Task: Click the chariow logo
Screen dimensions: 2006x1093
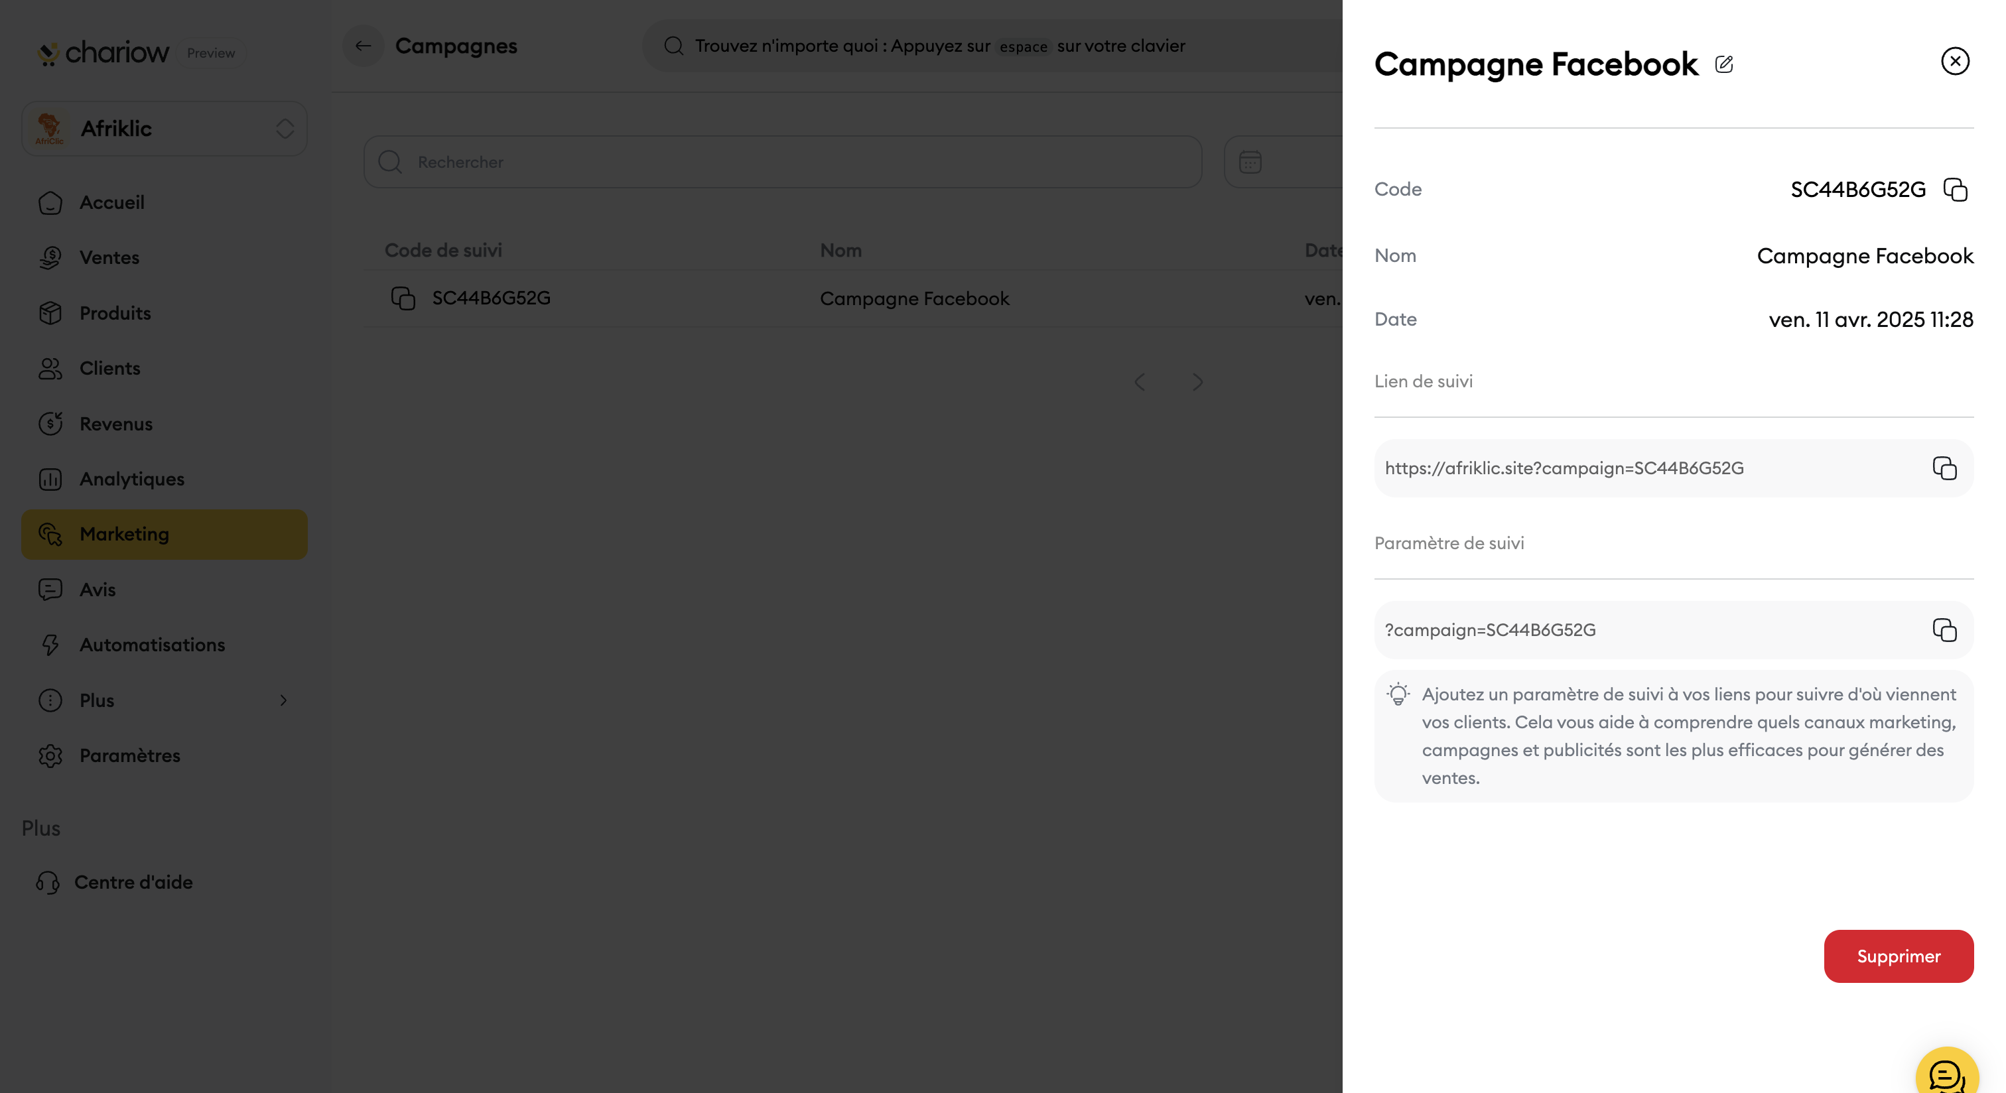Action: [x=103, y=53]
